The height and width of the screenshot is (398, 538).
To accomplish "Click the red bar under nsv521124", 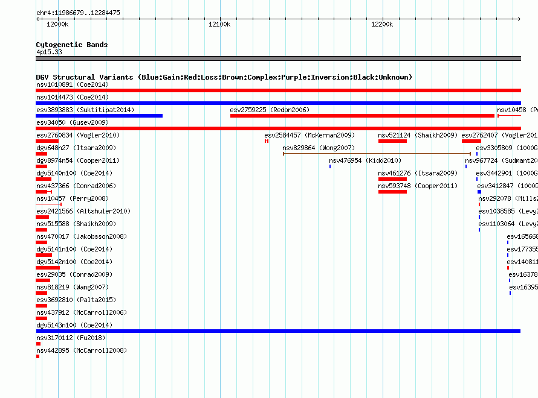I will (x=392, y=141).
